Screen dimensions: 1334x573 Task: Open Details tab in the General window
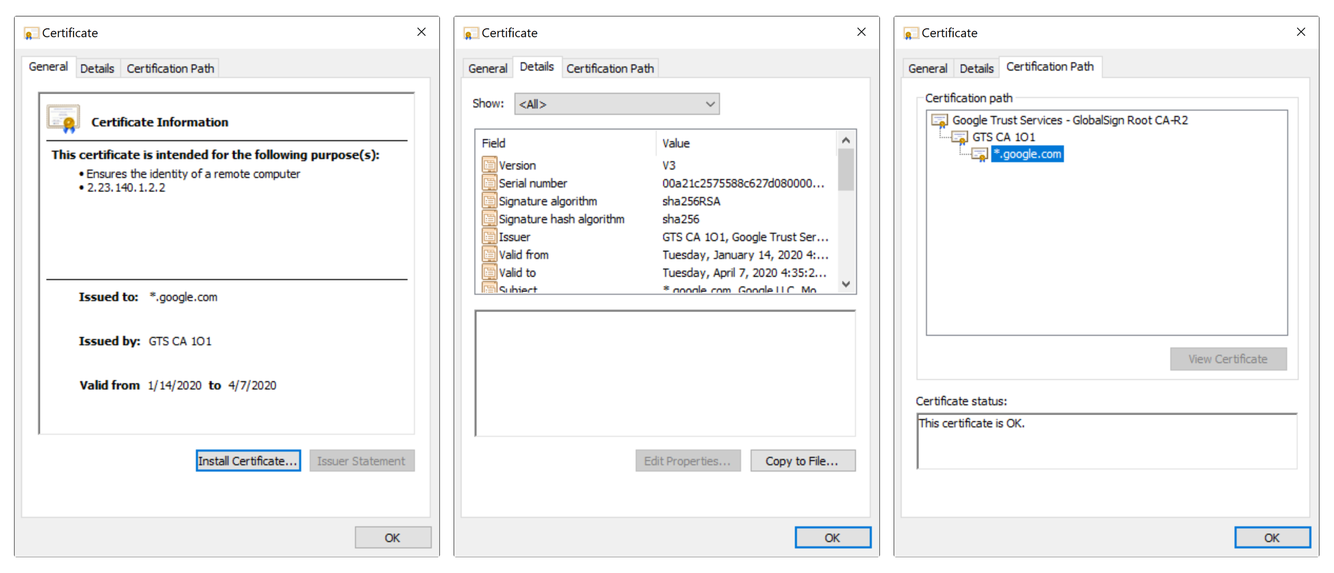[x=97, y=68]
